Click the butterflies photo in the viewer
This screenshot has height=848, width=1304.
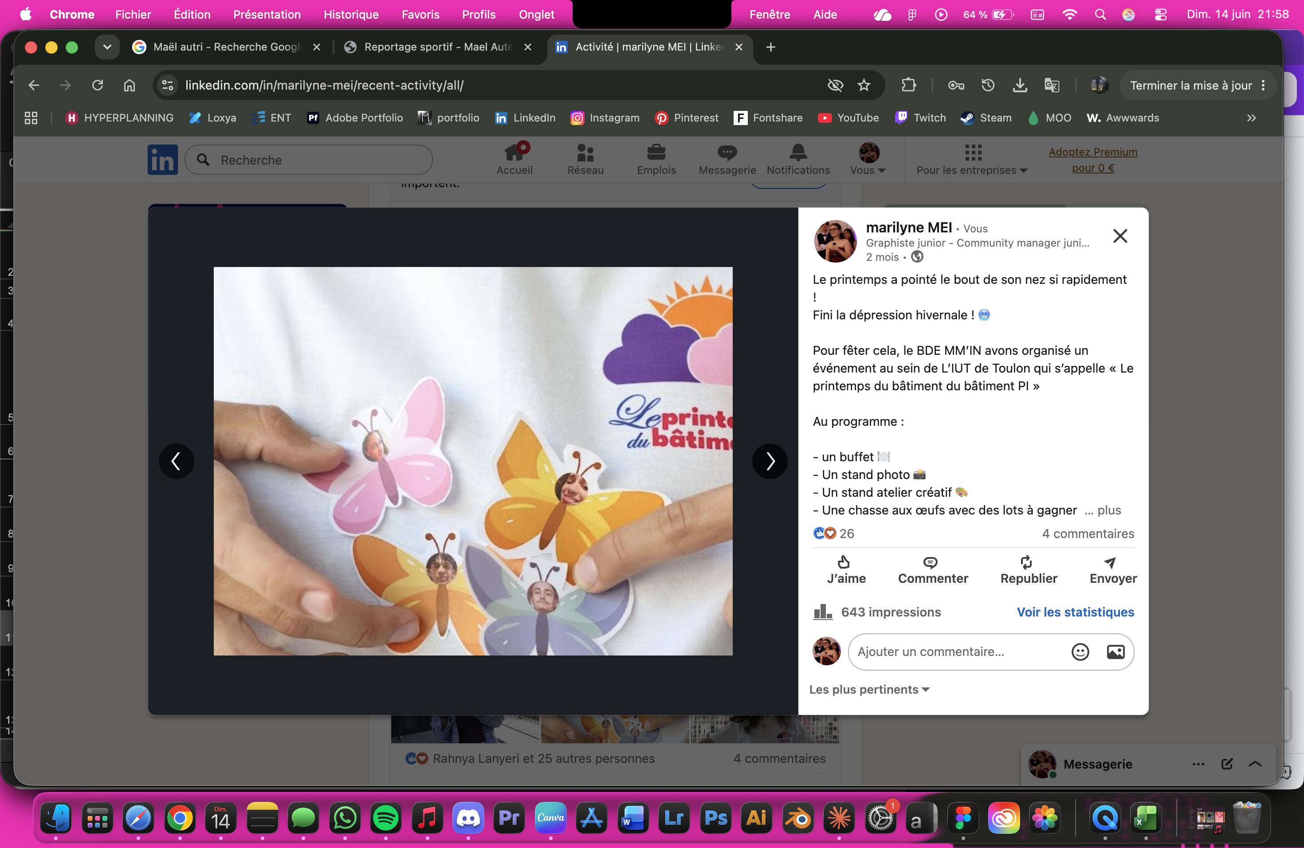pyautogui.click(x=472, y=461)
